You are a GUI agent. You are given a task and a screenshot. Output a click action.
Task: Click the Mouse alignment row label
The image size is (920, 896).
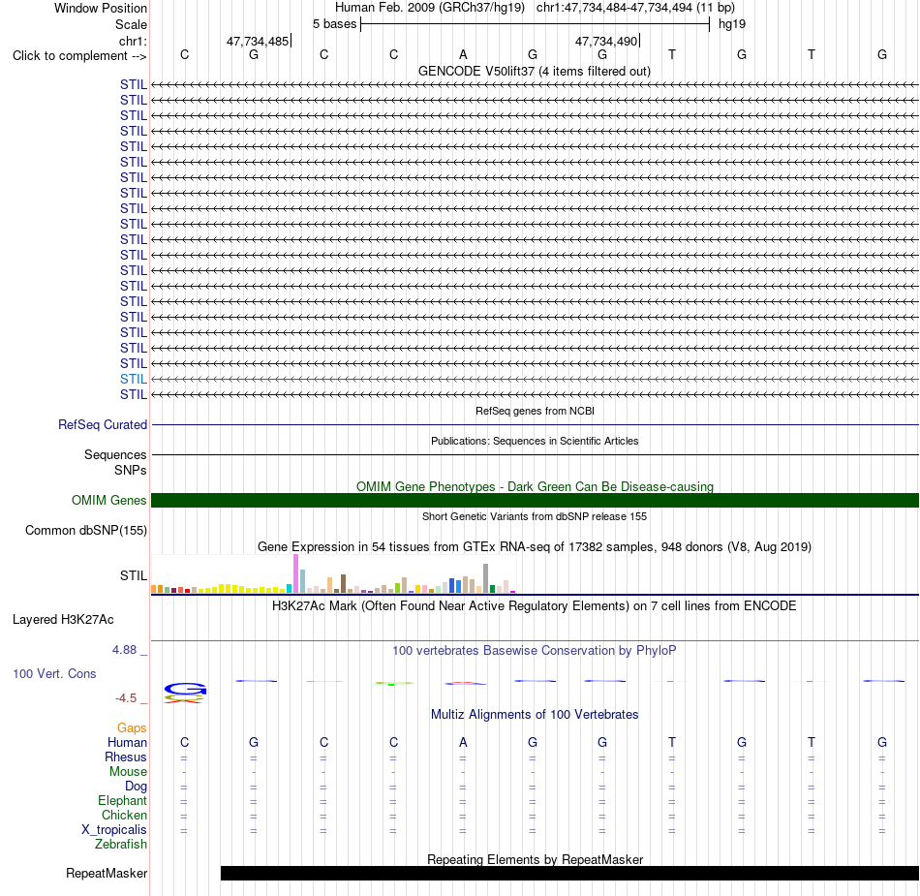click(x=128, y=772)
